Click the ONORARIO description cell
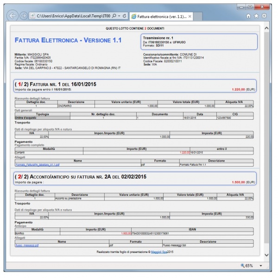Viewport: 278px width, 278px height. [x=76, y=106]
